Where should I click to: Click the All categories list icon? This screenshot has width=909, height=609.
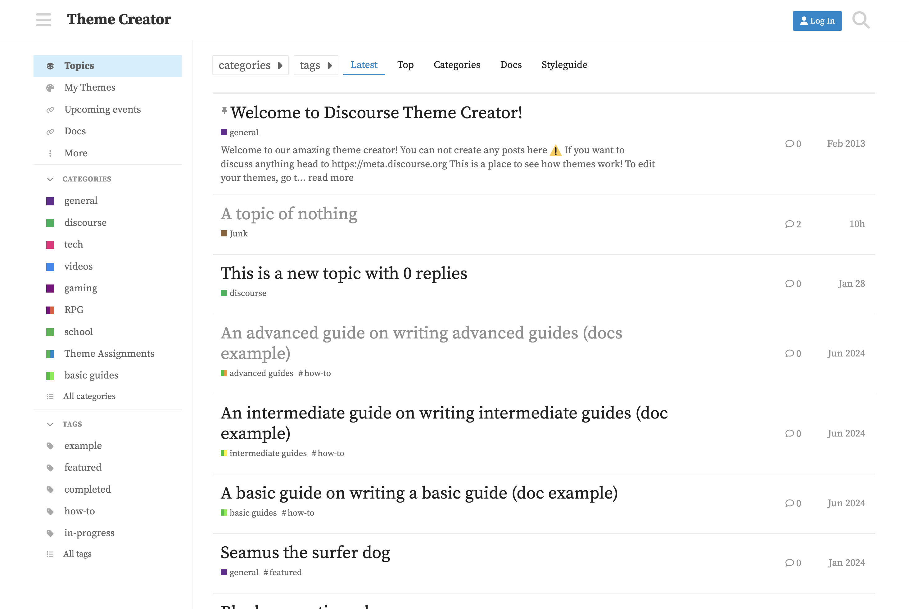pyautogui.click(x=50, y=396)
